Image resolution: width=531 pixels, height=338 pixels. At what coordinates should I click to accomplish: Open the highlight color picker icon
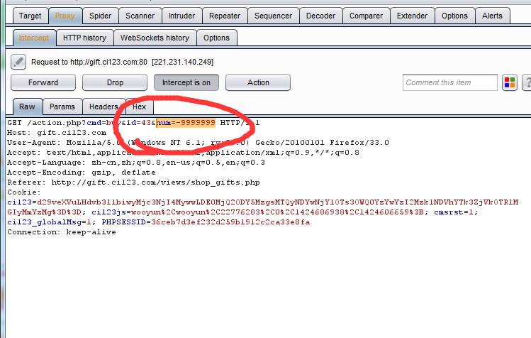509,82
